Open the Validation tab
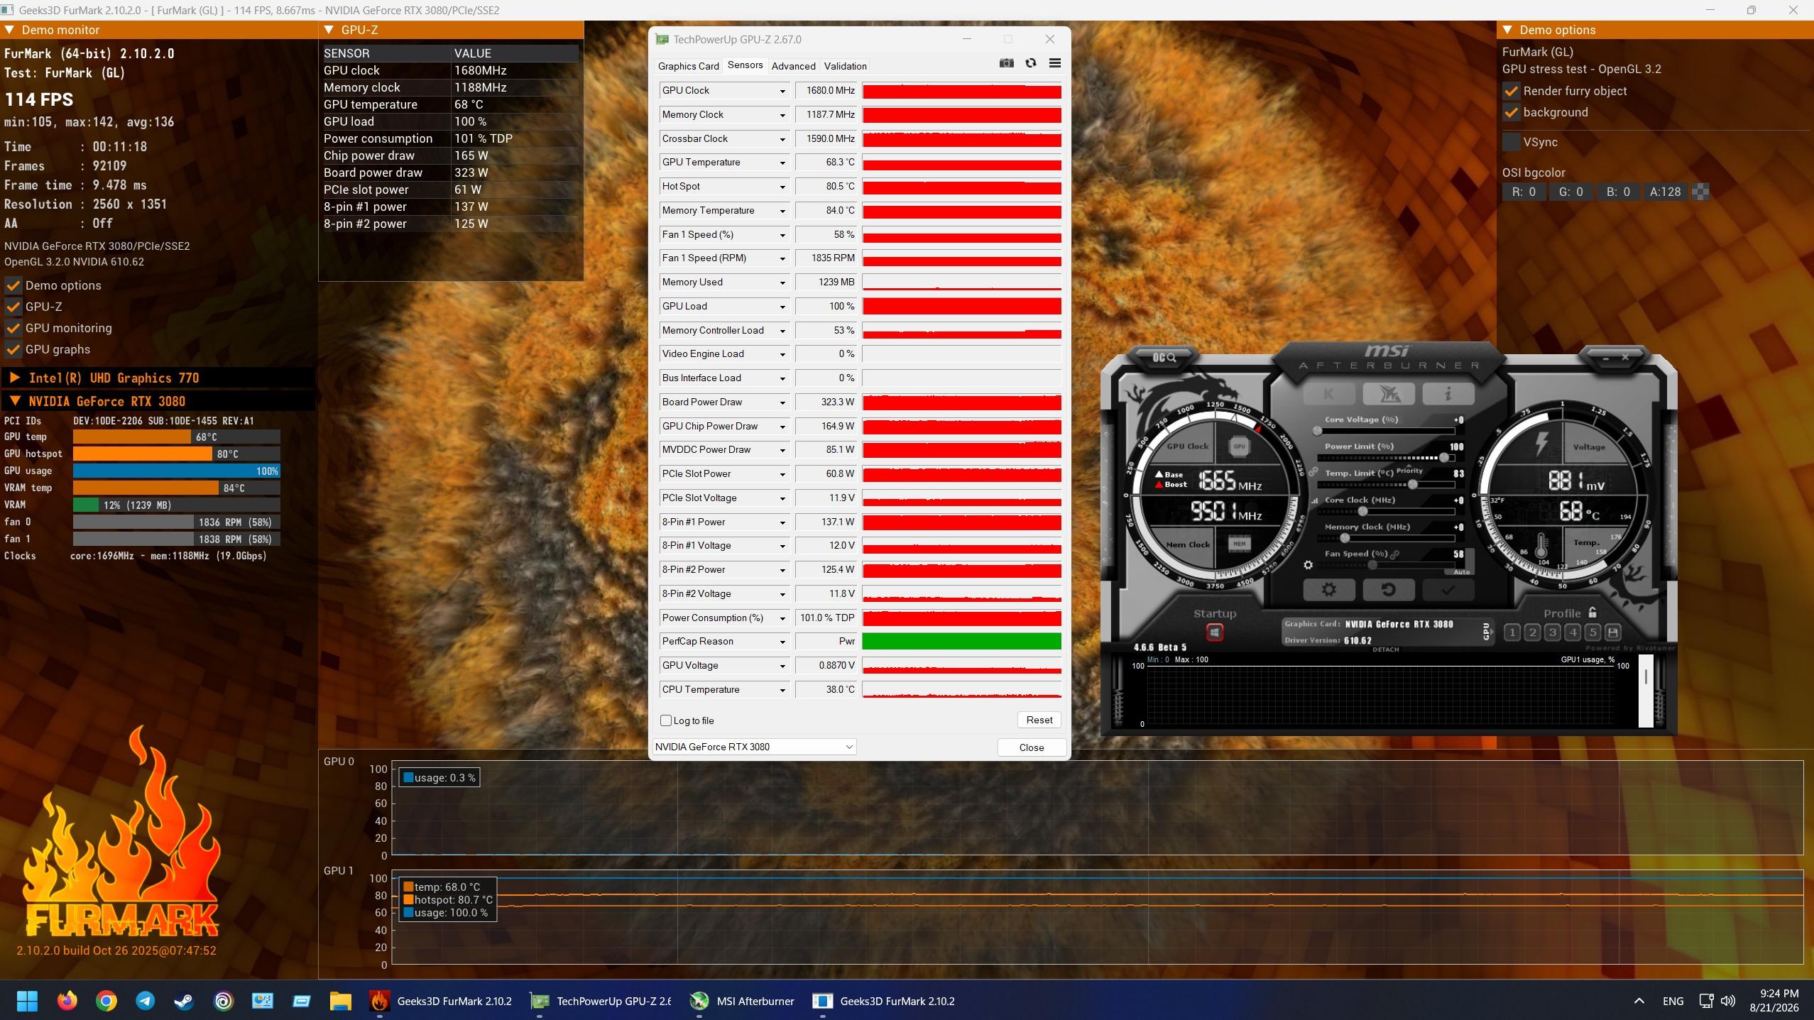This screenshot has height=1020, width=1814. pos(845,66)
